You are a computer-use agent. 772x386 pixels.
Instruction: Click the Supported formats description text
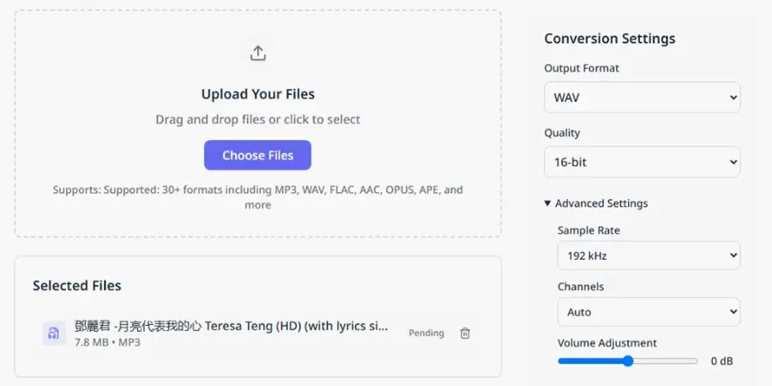coord(258,197)
